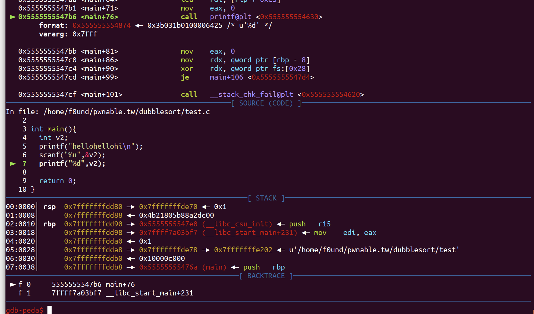
Task: Click the BACKTRACE section header
Action: pyautogui.click(x=266, y=276)
